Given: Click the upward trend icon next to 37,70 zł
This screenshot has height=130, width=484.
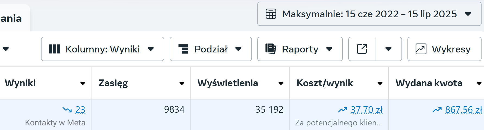Looking at the screenshot, I should point(343,110).
